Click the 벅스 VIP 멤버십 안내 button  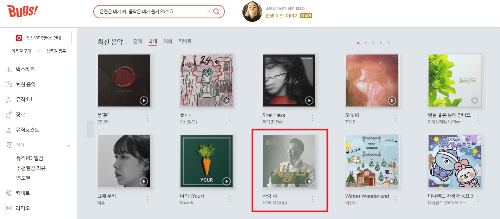click(38, 38)
